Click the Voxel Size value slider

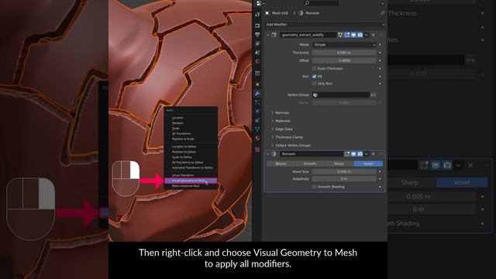pyautogui.click(x=344, y=171)
